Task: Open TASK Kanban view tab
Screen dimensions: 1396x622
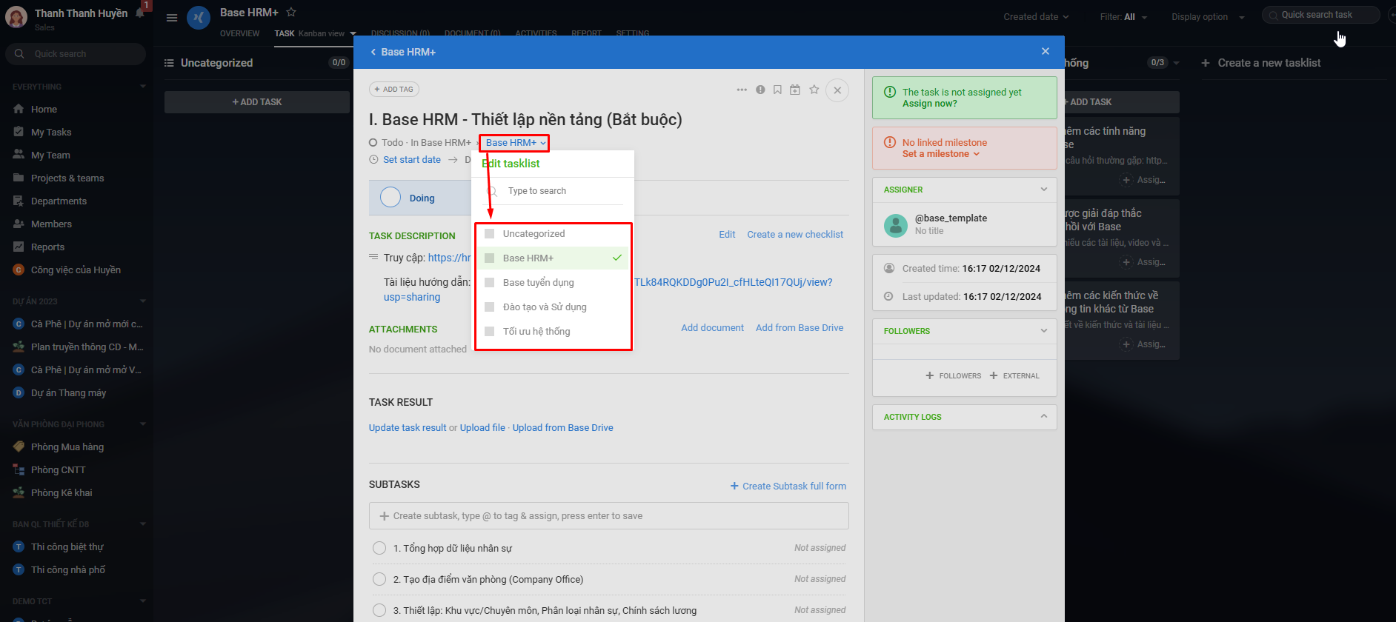Action: (x=315, y=33)
